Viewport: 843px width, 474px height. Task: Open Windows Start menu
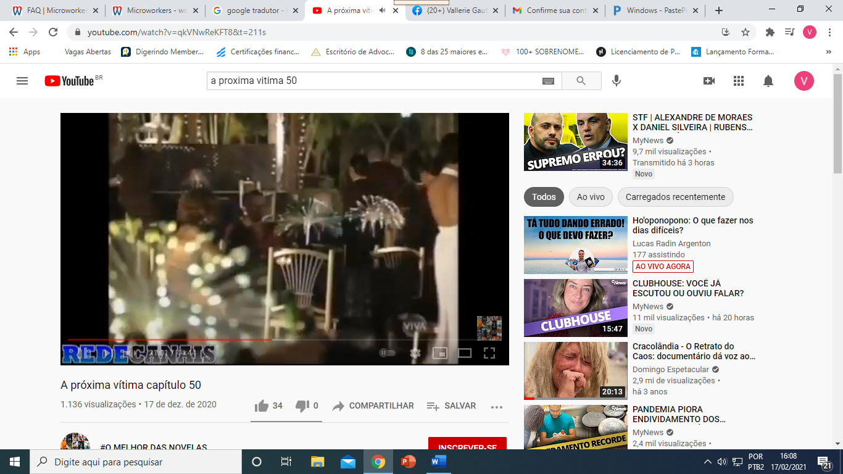[14, 462]
